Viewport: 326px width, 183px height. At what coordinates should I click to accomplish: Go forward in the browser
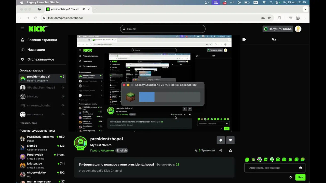pyautogui.click(x=28, y=18)
